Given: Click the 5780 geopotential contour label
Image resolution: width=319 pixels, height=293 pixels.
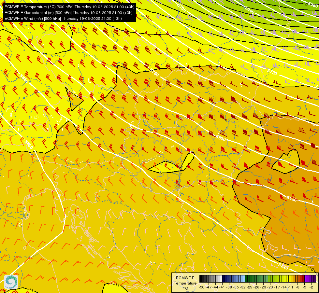Looking at the screenshot, I should [x=154, y=73].
